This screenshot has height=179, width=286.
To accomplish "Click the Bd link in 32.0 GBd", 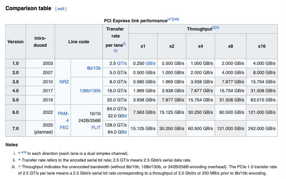I will (124, 116).
